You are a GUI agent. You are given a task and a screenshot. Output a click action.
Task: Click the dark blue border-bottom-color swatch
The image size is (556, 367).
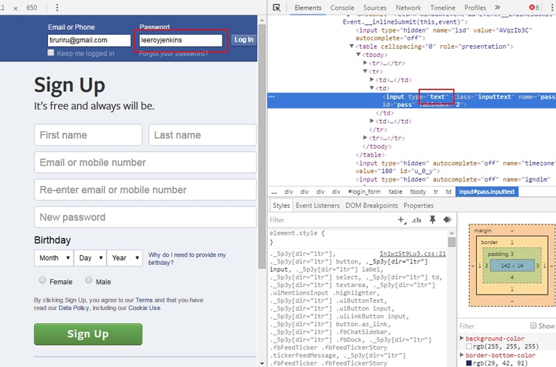pyautogui.click(x=468, y=363)
